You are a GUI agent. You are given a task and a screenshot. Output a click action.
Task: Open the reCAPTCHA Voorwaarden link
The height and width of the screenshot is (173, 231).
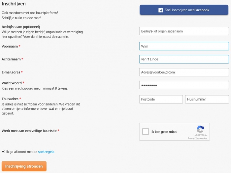point(201,138)
